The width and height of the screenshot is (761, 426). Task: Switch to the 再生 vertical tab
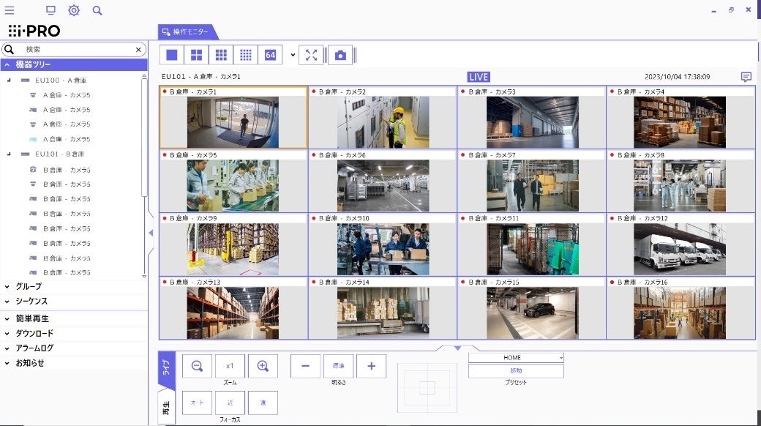(x=166, y=407)
